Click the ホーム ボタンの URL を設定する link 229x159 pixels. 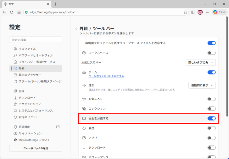point(106,76)
